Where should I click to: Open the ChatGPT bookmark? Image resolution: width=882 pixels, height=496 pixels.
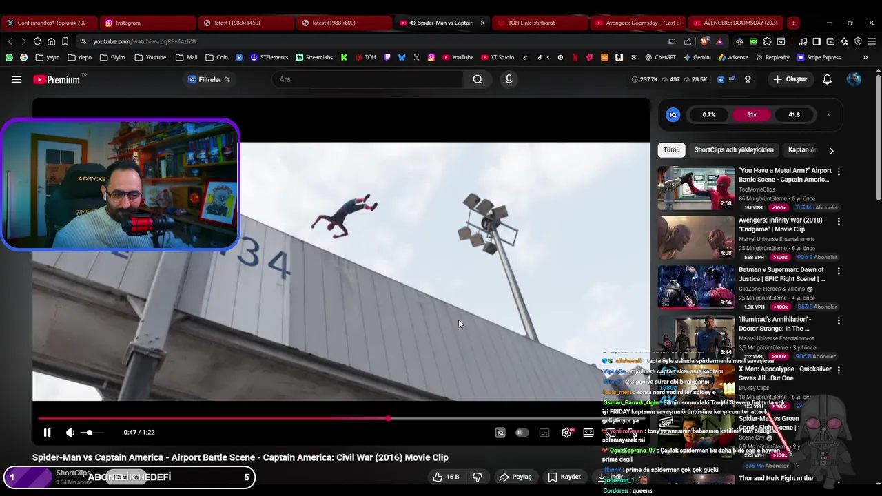[660, 57]
